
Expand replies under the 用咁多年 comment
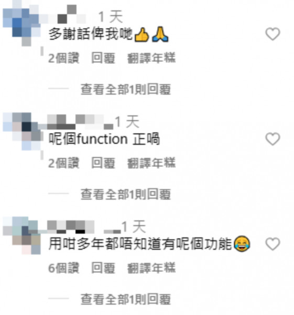(126, 300)
